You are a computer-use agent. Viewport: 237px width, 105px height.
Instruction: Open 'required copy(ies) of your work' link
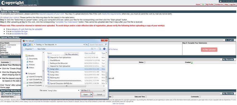point(52,14)
